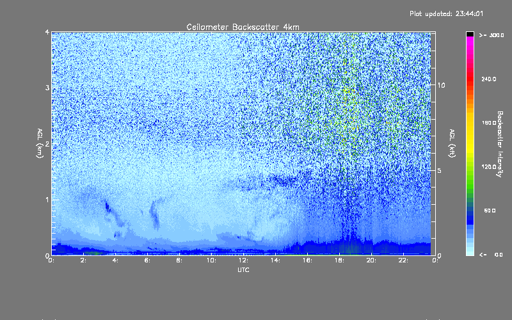This screenshot has height=320, width=512.
Task: Click the "14:" tick on the UTC axis
Action: click(x=275, y=260)
